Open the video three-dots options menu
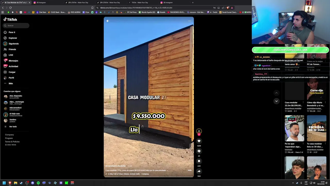The image size is (330, 186). tap(190, 21)
